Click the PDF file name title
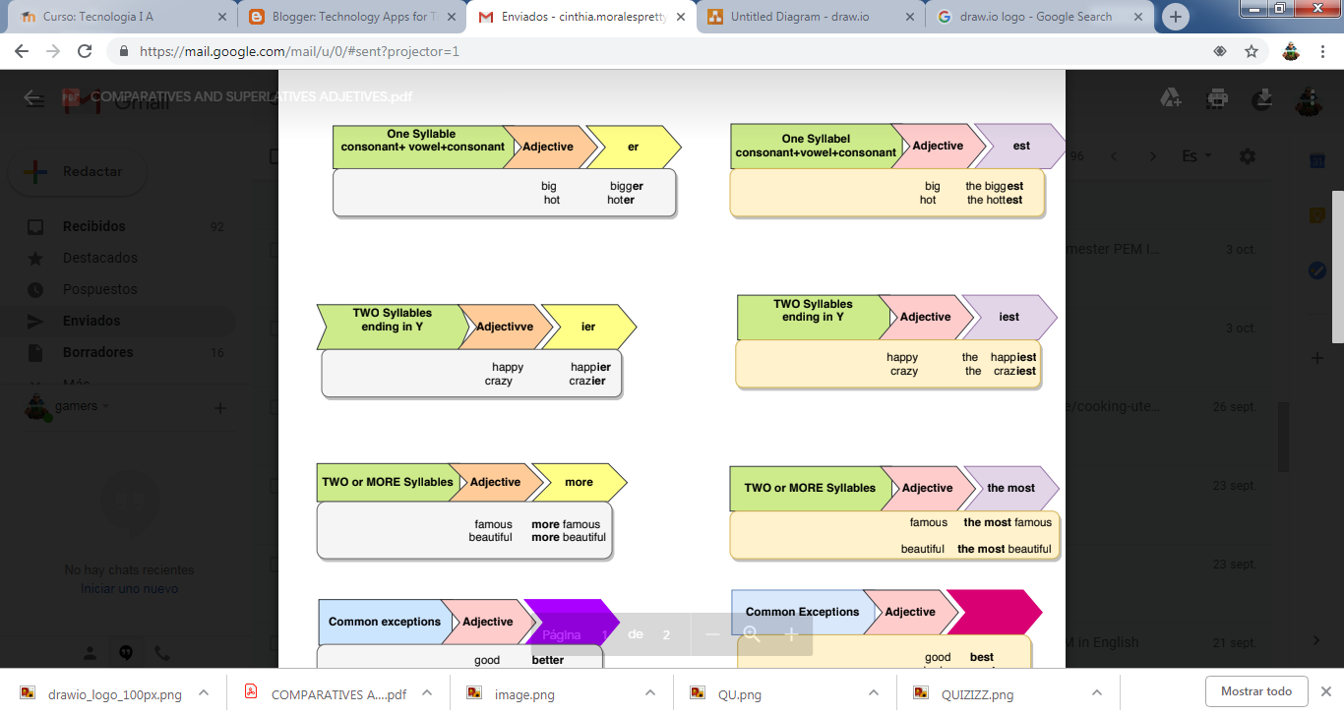1344x716 pixels. coord(251,96)
